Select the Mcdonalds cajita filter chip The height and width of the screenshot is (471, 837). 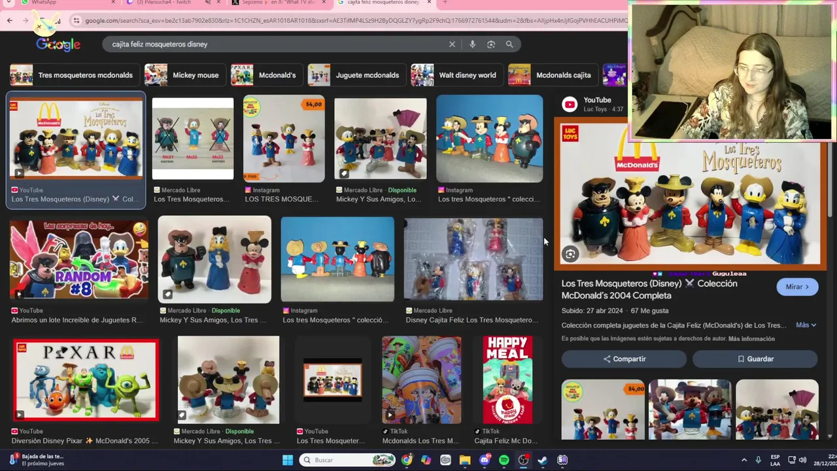(552, 75)
